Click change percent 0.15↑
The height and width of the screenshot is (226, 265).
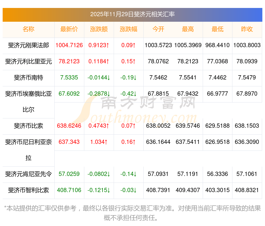click(129, 61)
